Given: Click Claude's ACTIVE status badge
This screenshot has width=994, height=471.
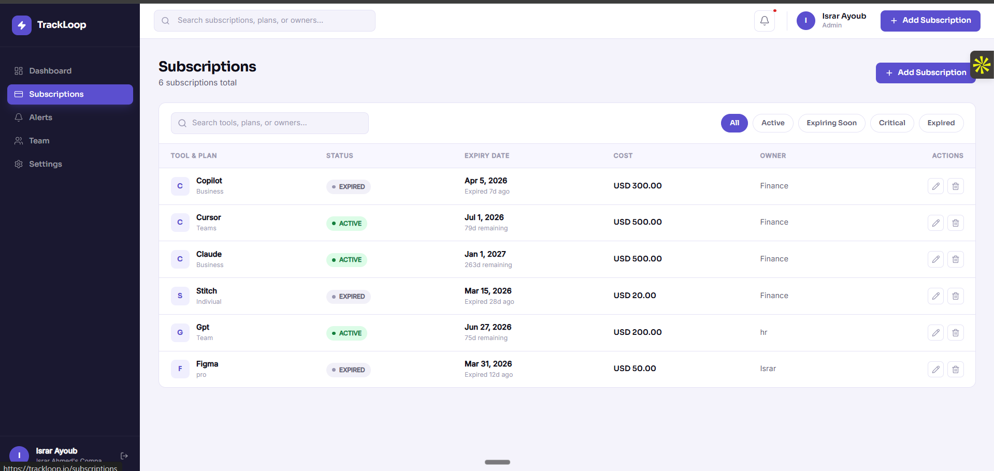Looking at the screenshot, I should point(347,260).
